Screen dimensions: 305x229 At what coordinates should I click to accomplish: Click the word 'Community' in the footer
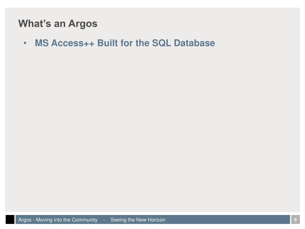(85, 220)
